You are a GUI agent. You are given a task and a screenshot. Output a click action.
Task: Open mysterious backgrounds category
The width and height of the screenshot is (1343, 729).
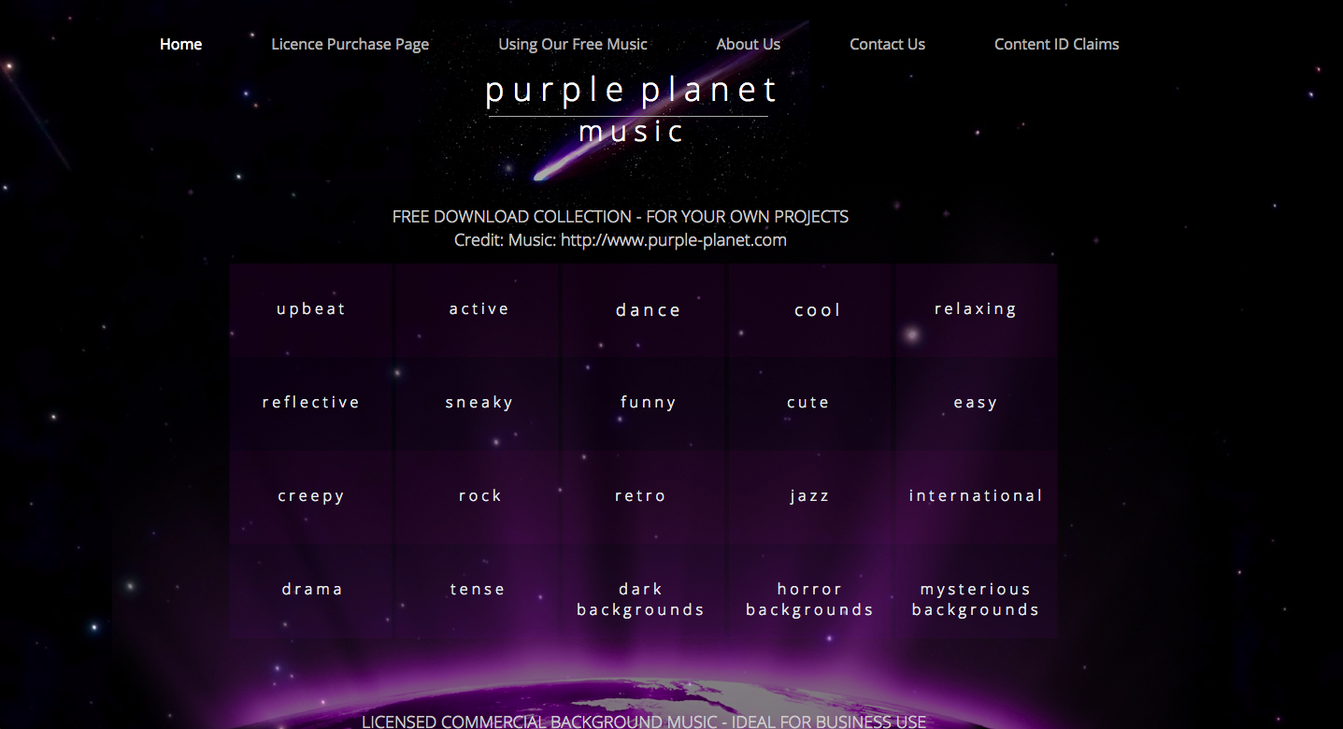point(975,599)
